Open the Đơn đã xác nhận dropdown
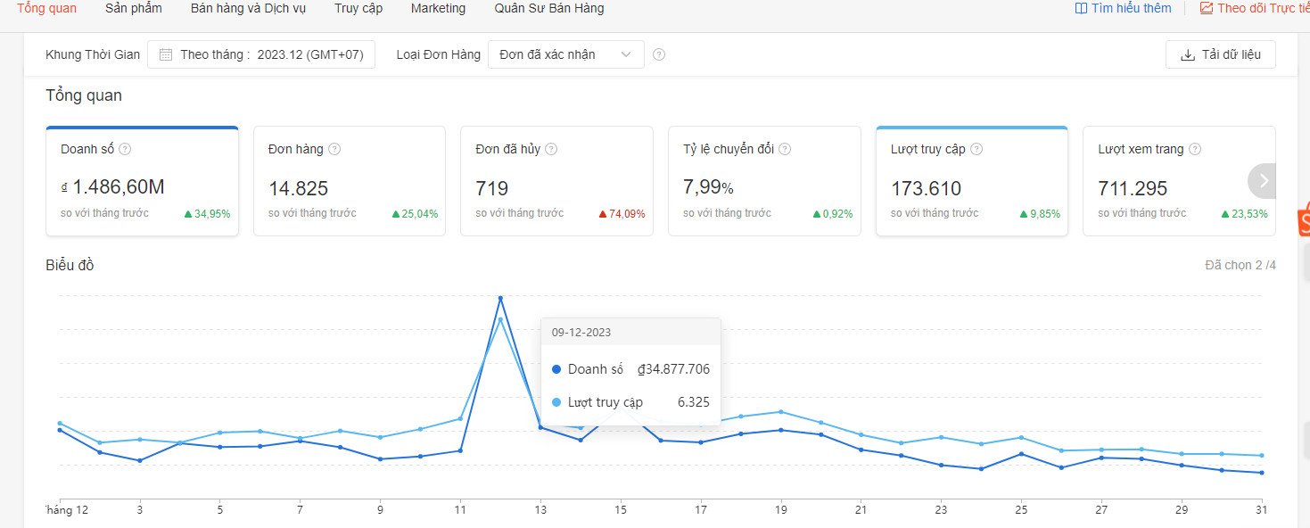 565,54
